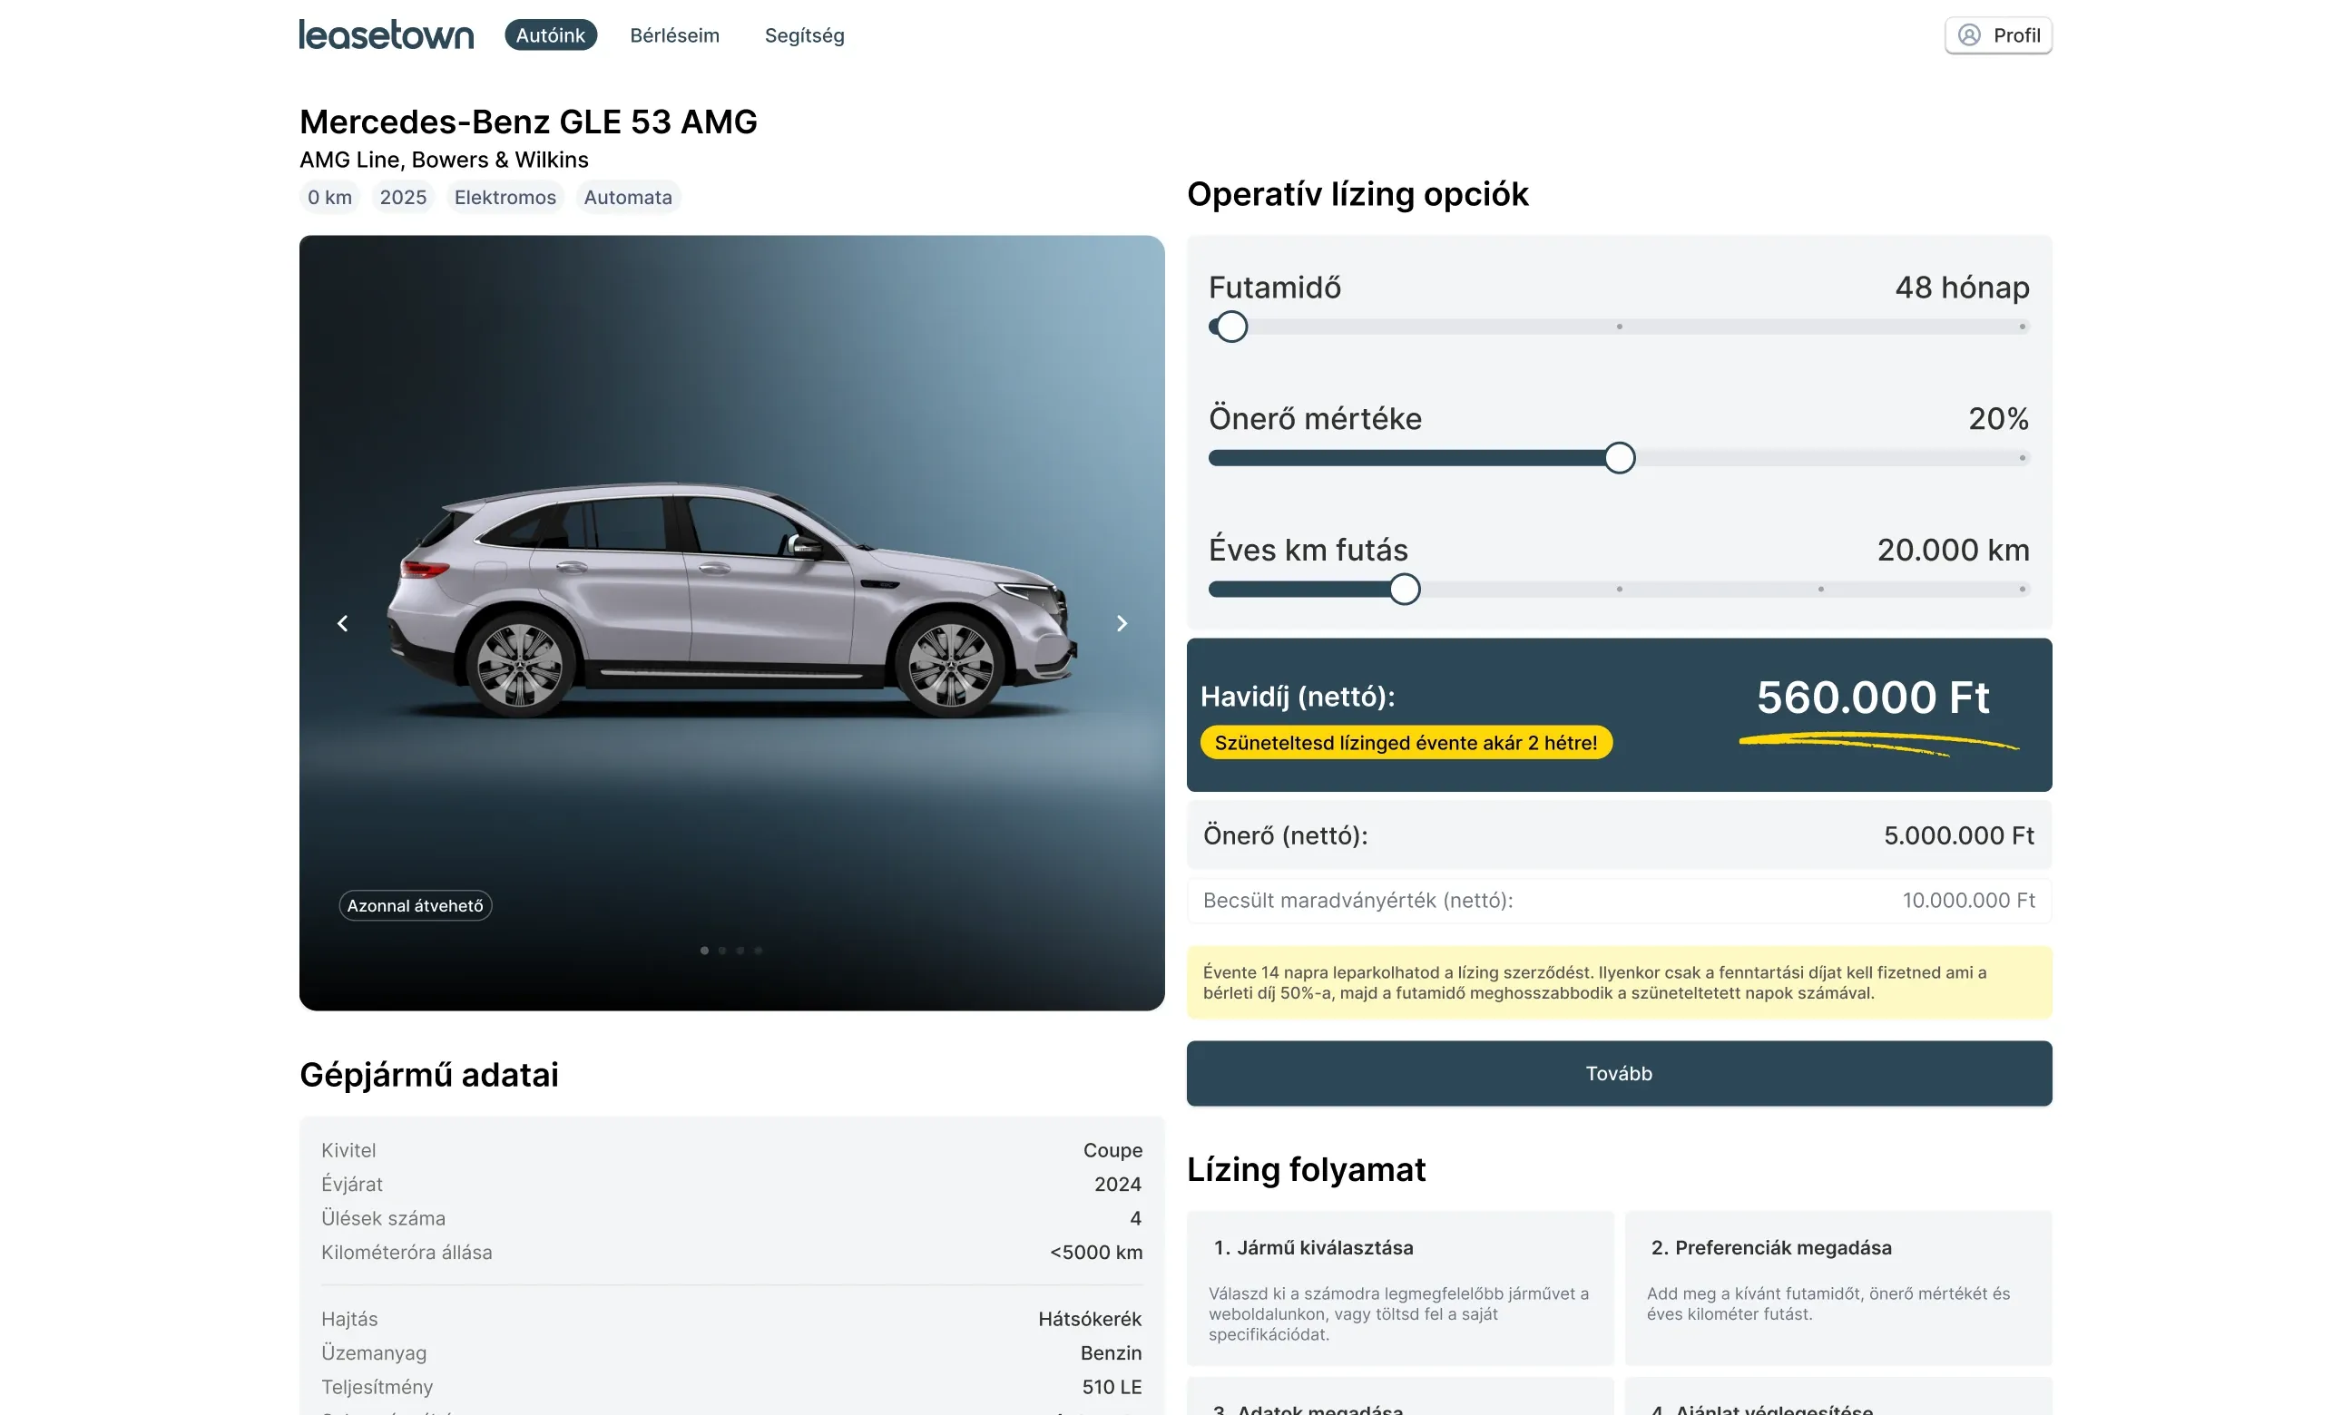Click the yellow 'Szüneteltesd lízinged' badge

click(1406, 743)
